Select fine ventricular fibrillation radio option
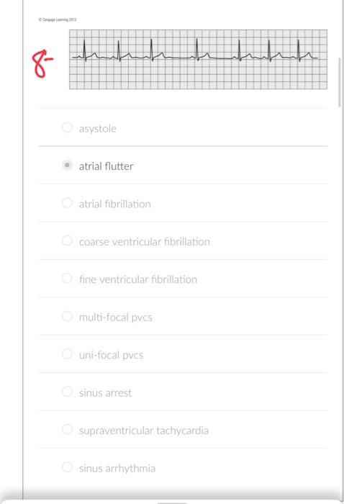The image size is (344, 504). pos(67,279)
